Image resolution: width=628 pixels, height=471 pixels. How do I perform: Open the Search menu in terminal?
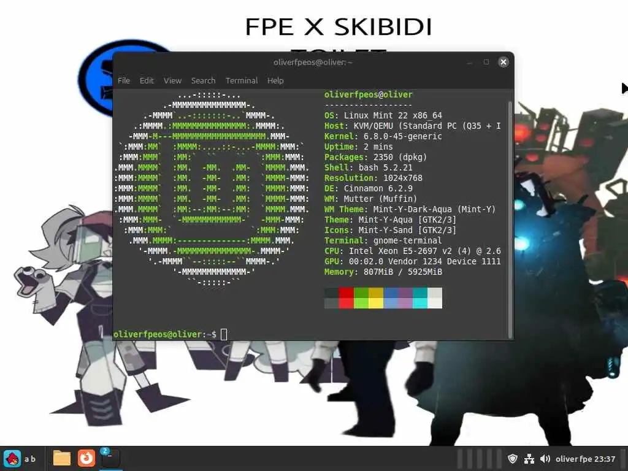[x=203, y=80]
